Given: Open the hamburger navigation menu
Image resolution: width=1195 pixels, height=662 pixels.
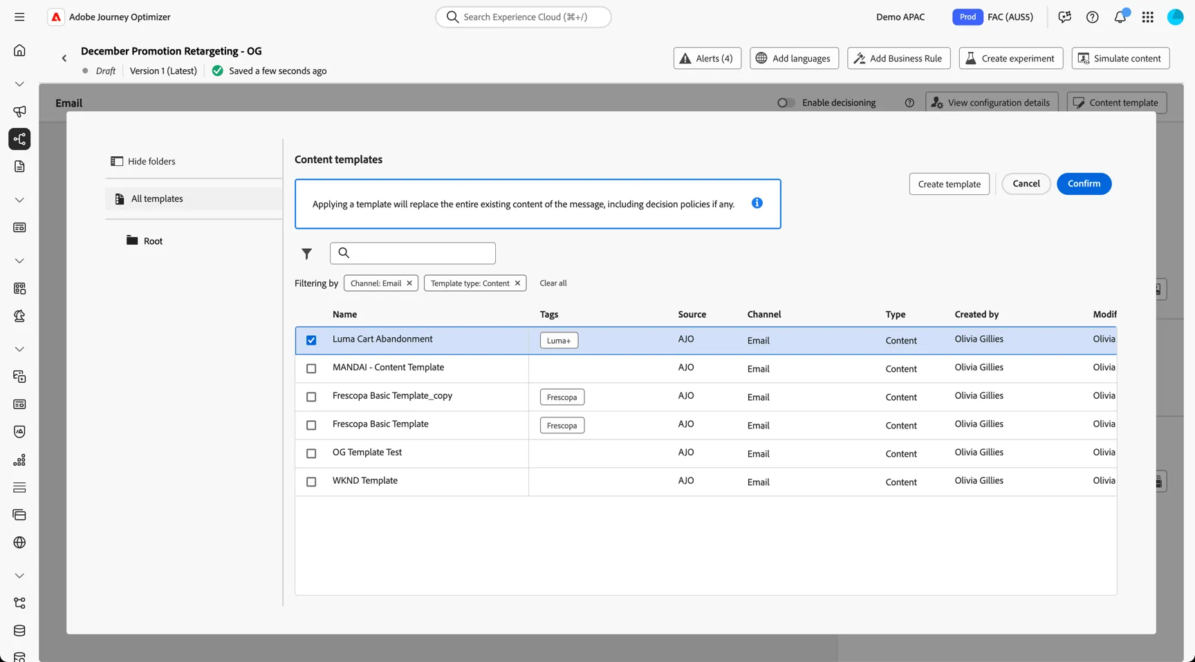Looking at the screenshot, I should click(19, 17).
